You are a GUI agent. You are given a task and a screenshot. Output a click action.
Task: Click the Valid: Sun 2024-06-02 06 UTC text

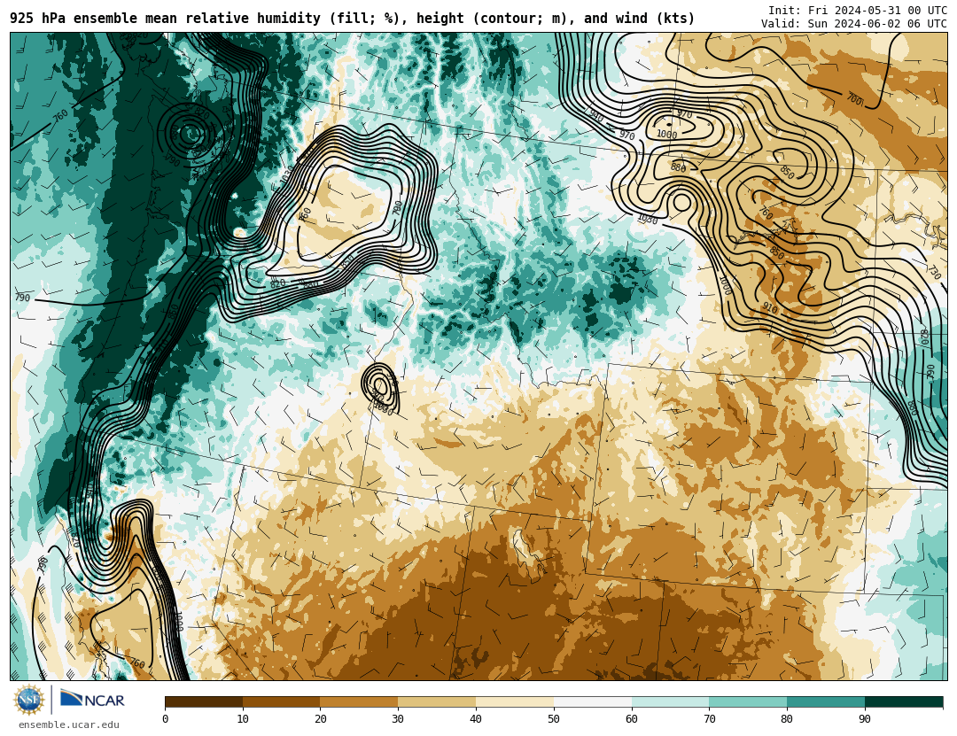854,24
